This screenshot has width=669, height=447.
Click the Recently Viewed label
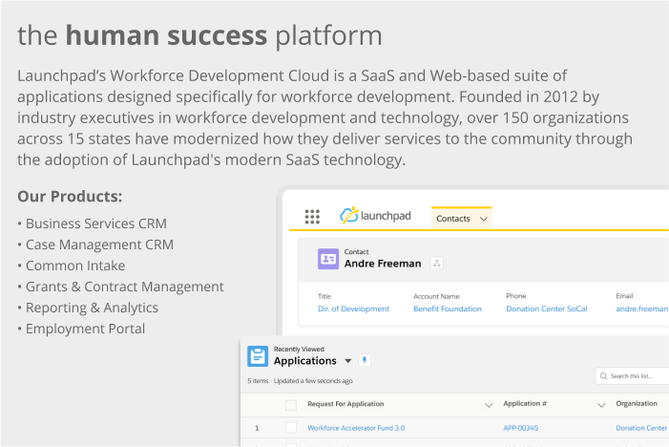point(299,350)
